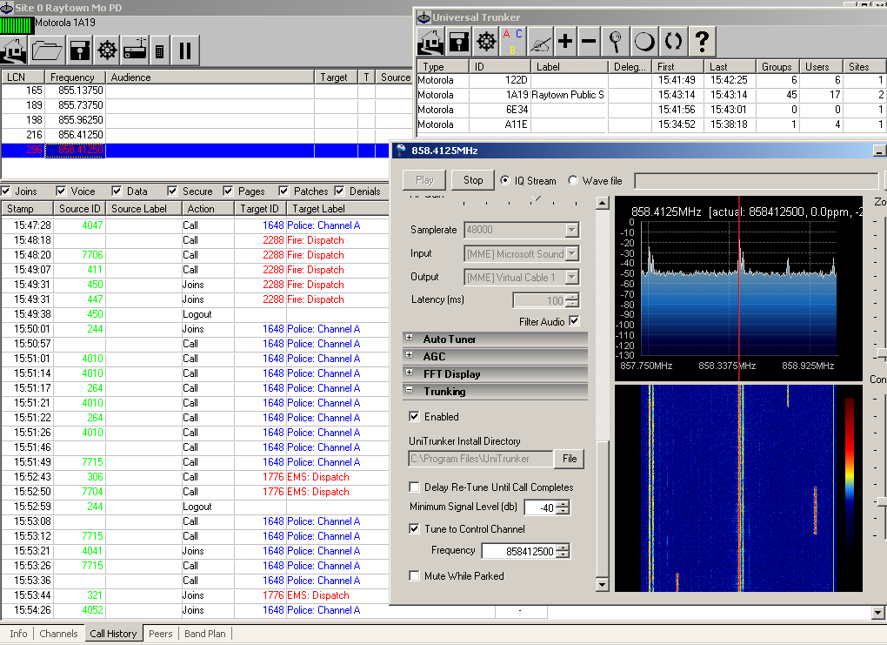Sort channels by the Frequency column header
Image resolution: width=887 pixels, height=645 pixels.
pos(76,77)
